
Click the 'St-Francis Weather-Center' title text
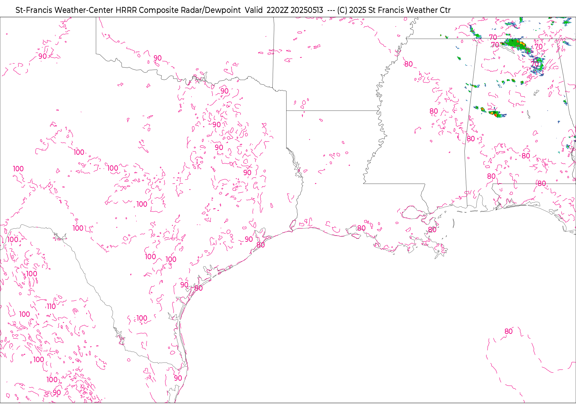coord(64,10)
